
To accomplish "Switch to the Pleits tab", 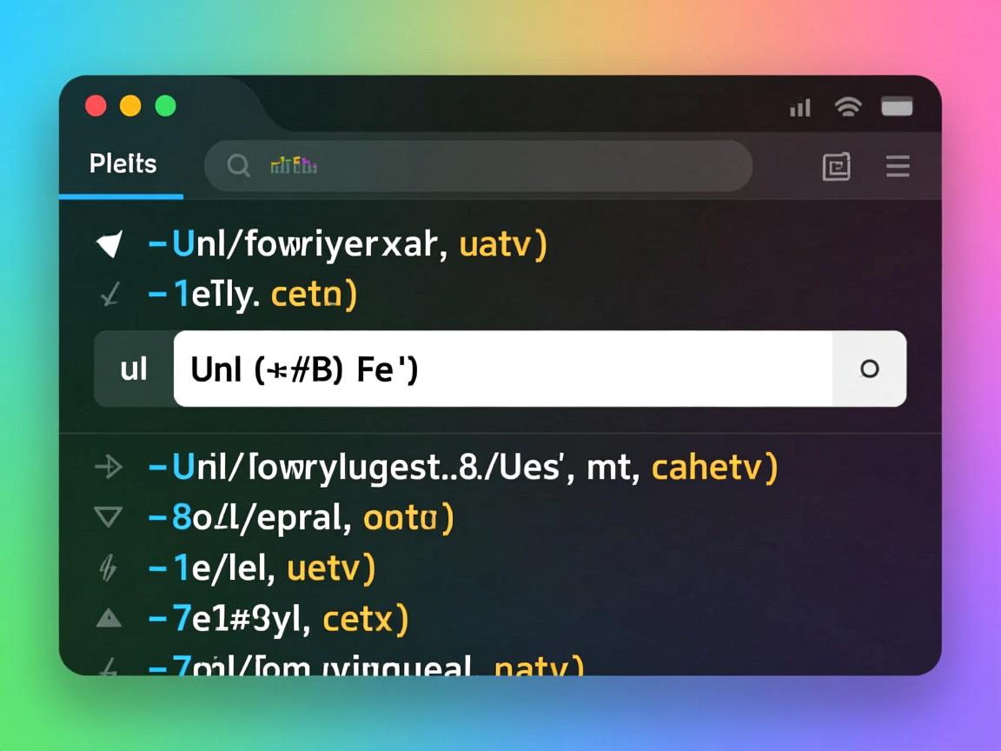I will click(123, 164).
